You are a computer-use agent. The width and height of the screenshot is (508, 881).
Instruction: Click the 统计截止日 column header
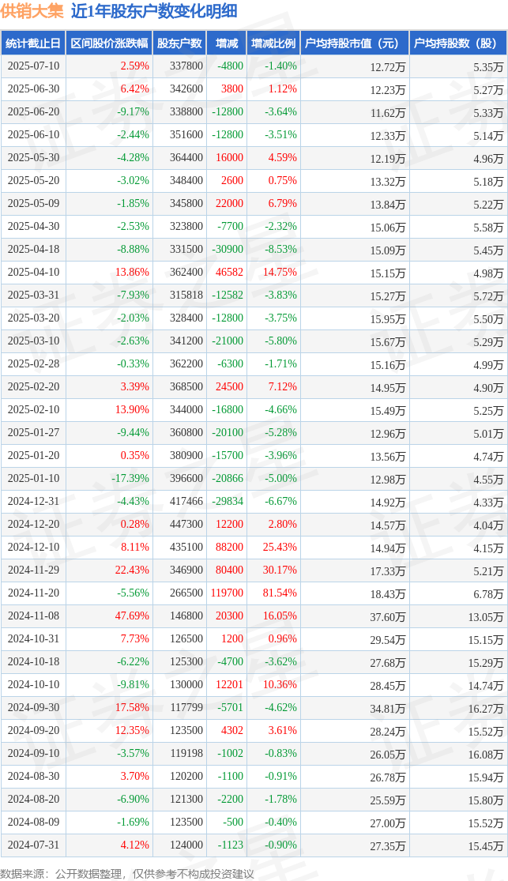pyautogui.click(x=33, y=43)
